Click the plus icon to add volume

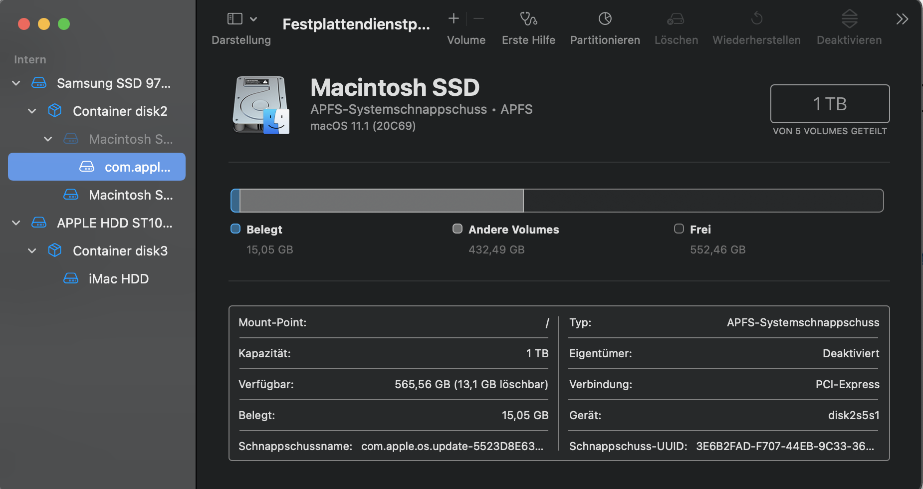pyautogui.click(x=454, y=19)
